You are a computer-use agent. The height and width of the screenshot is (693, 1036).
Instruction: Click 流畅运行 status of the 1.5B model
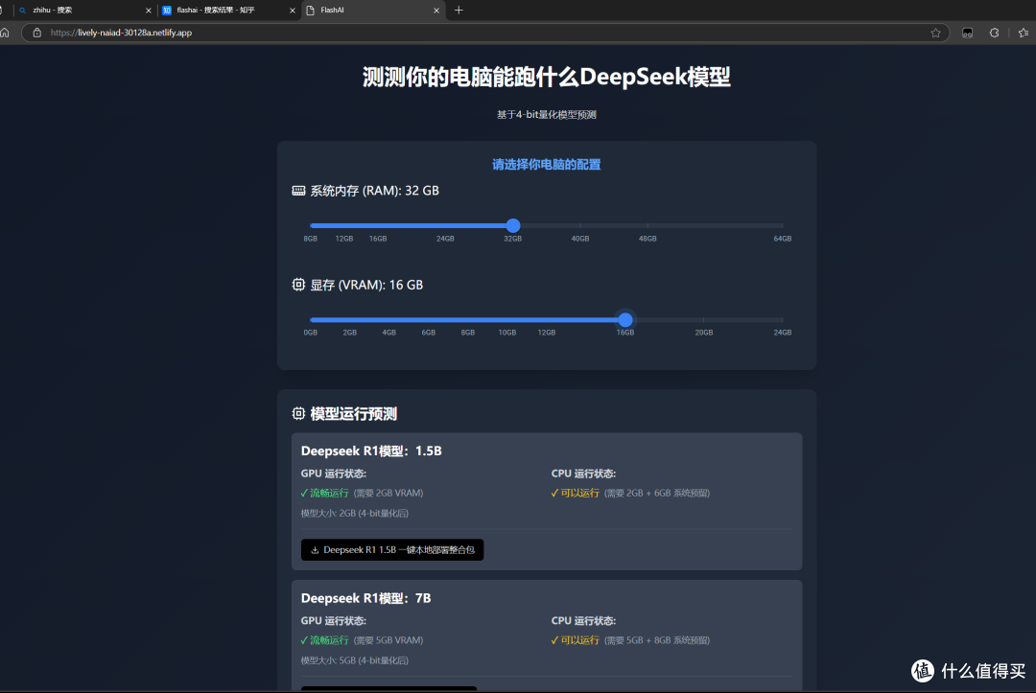[324, 493]
